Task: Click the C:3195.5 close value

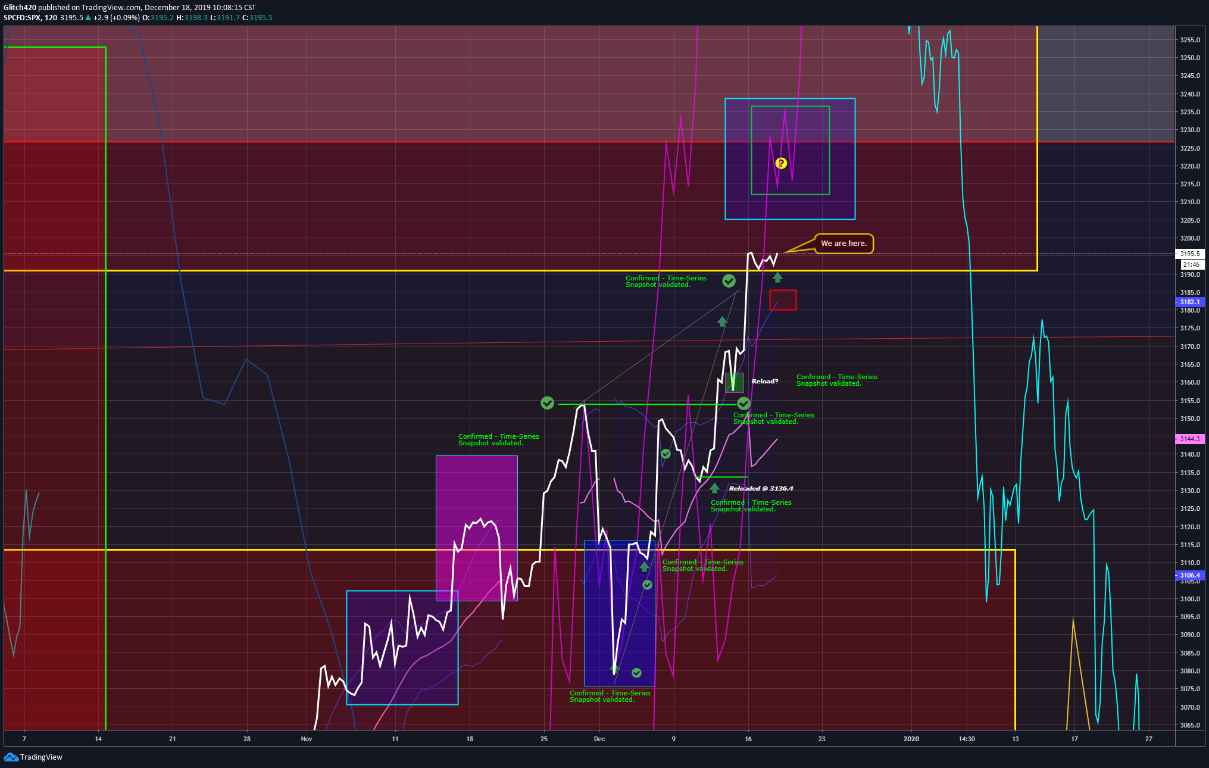Action: (x=257, y=18)
